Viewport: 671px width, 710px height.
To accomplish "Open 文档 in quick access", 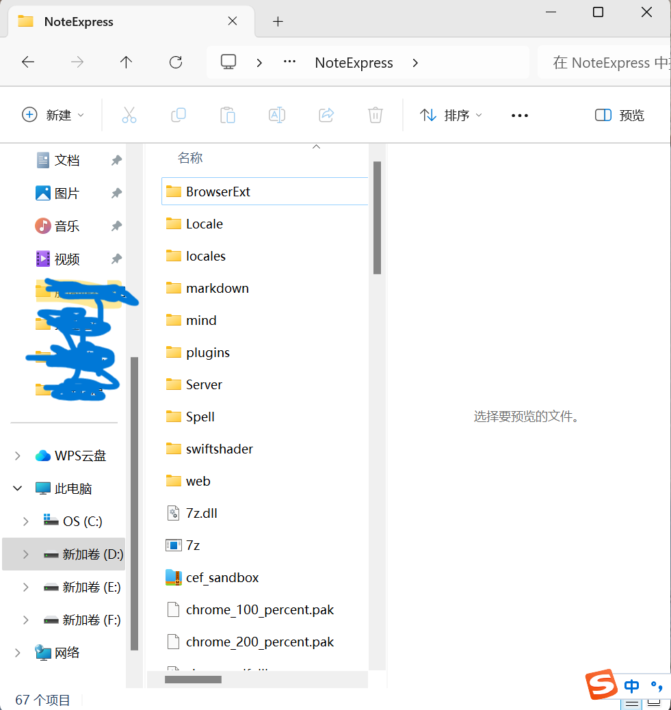I will [x=57, y=160].
